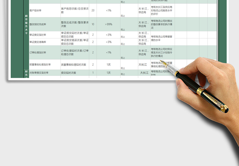Select the 对账单提交及时率 cell
This screenshot has width=239, height=166.
pos(42,73)
